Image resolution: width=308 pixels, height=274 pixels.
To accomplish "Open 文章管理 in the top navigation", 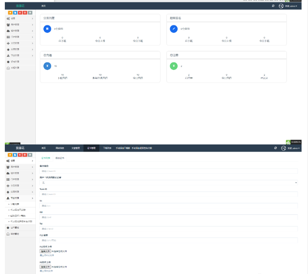I will click(x=76, y=148).
